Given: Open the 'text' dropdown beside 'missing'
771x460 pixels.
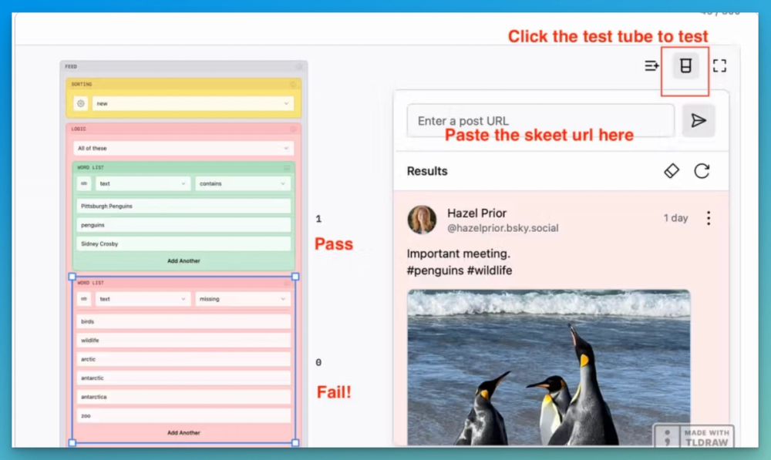Looking at the screenshot, I should tap(143, 299).
